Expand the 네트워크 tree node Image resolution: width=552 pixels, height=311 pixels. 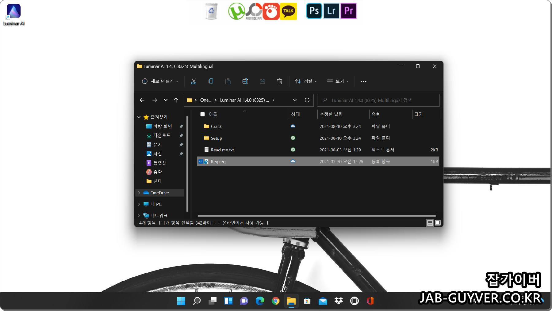click(139, 215)
